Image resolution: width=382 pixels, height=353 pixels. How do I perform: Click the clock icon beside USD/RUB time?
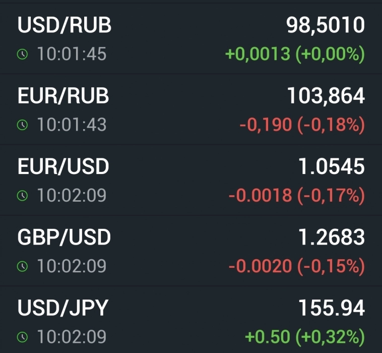click(x=22, y=54)
